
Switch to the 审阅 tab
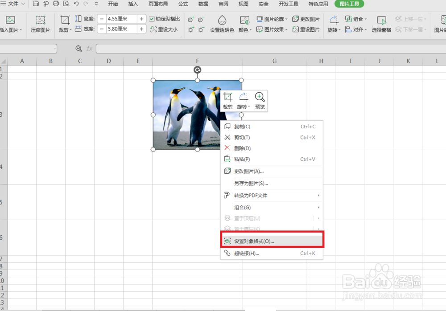click(x=223, y=4)
